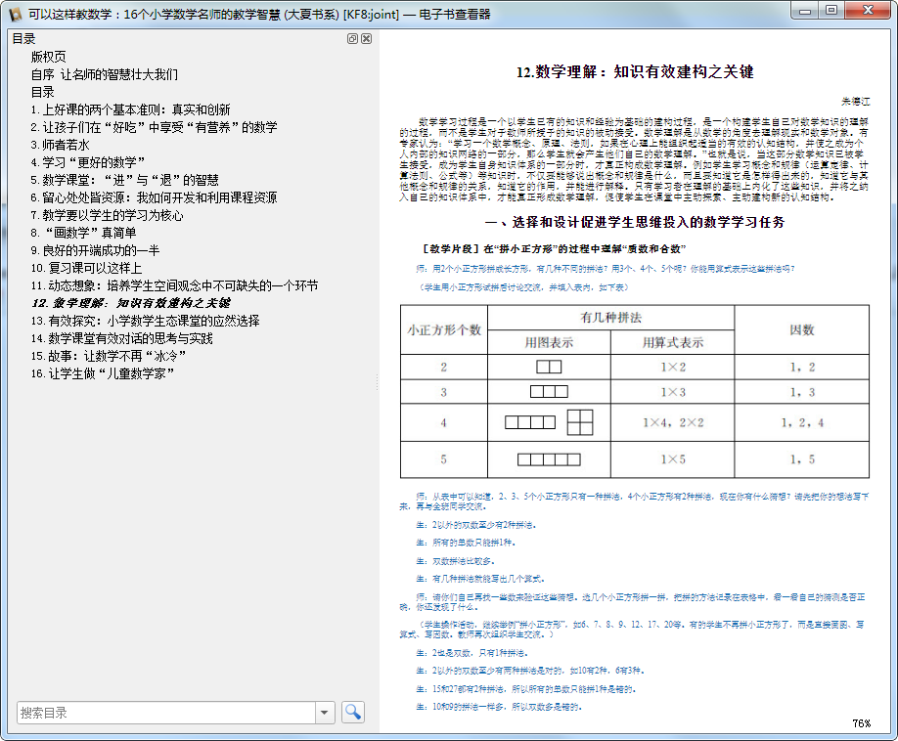Click section heading 一、选择和设计促进学生思维投入
The height and width of the screenshot is (741, 898).
click(x=635, y=222)
